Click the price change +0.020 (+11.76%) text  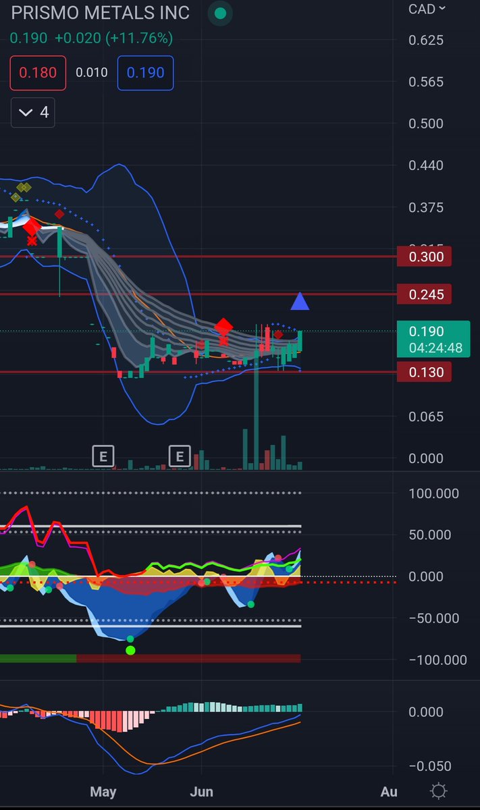(x=113, y=38)
